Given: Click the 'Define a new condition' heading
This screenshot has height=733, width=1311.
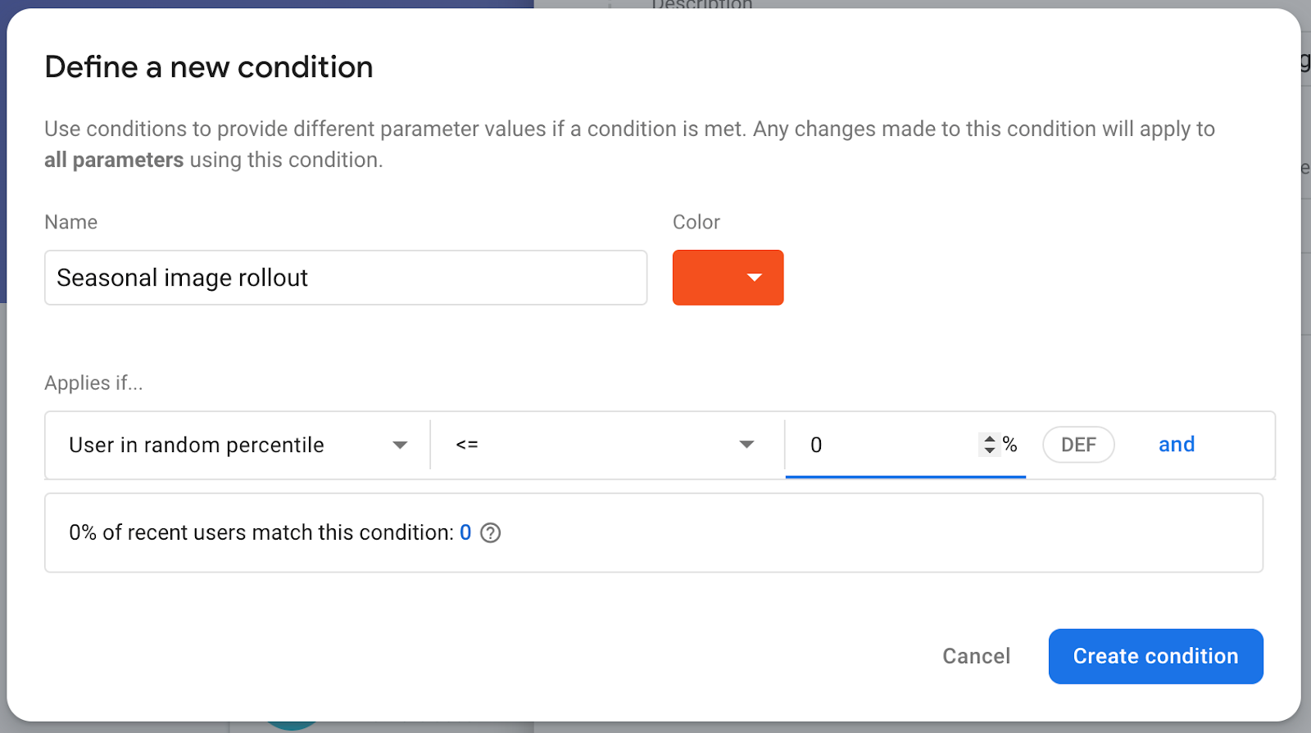Looking at the screenshot, I should (209, 67).
